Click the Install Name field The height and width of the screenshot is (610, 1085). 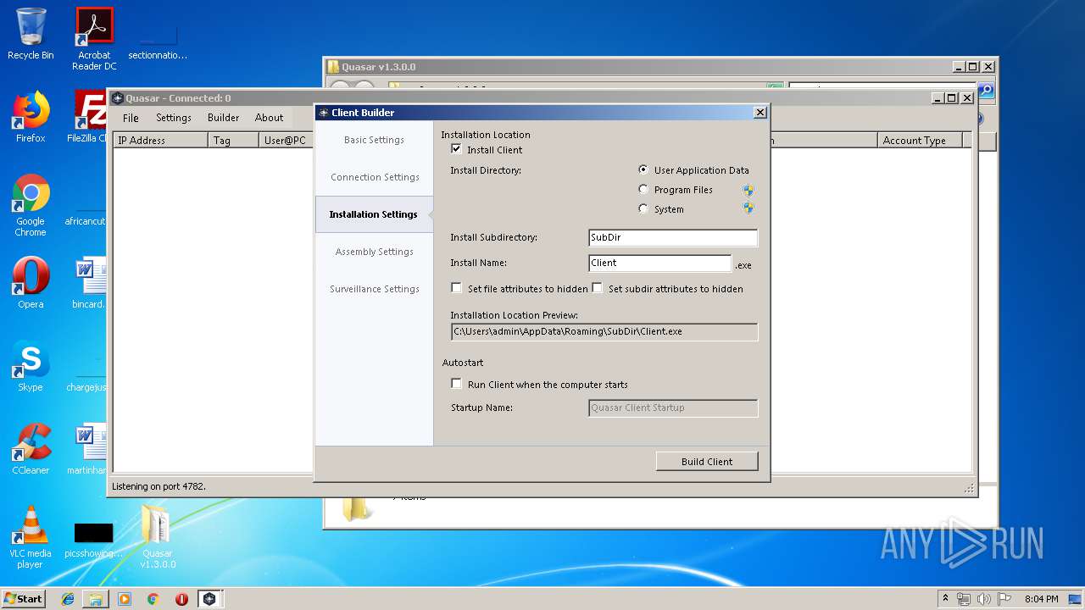(659, 263)
